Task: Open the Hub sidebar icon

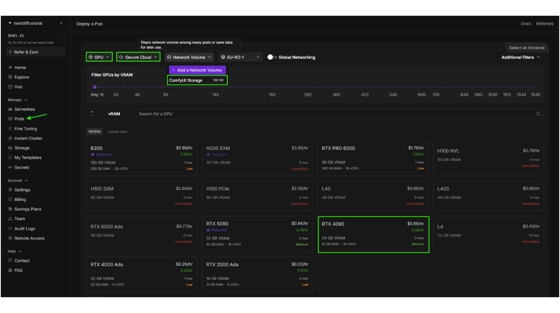Action: tap(10, 87)
